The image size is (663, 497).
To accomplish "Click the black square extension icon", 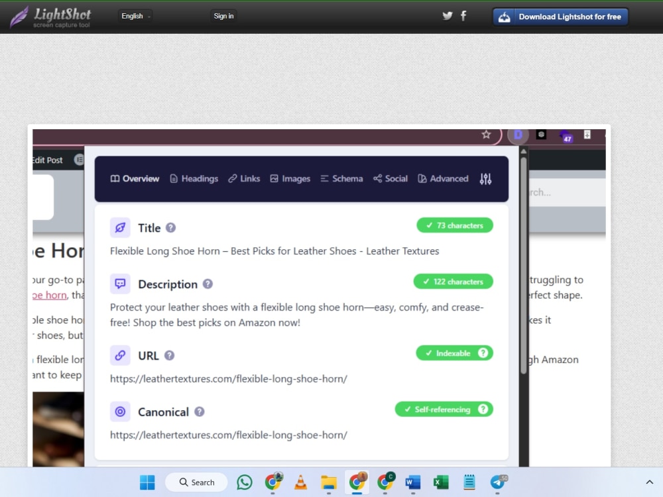I will coord(541,135).
